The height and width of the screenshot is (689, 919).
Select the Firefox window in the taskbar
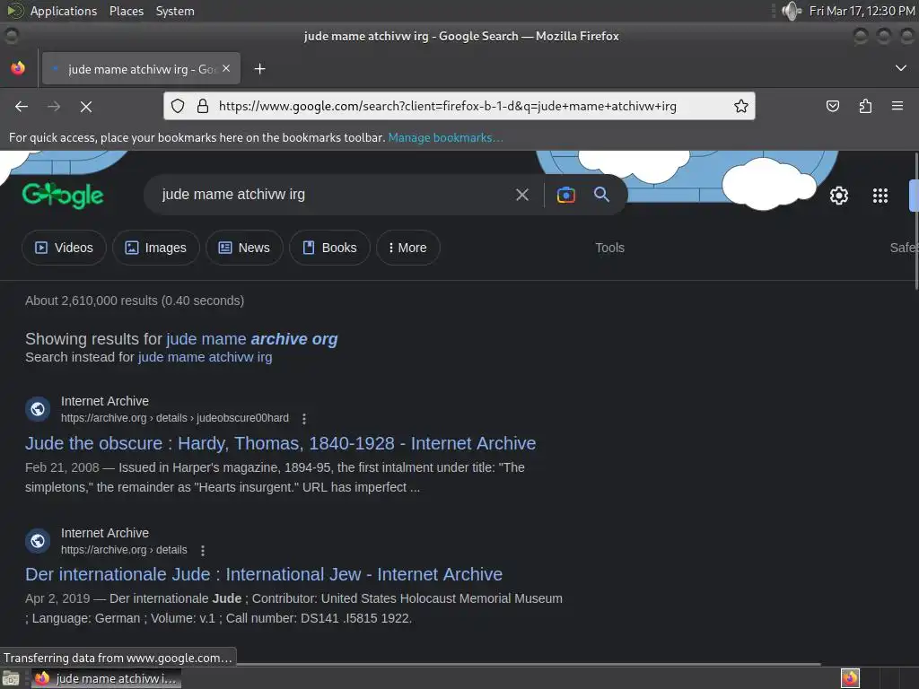(x=106, y=678)
